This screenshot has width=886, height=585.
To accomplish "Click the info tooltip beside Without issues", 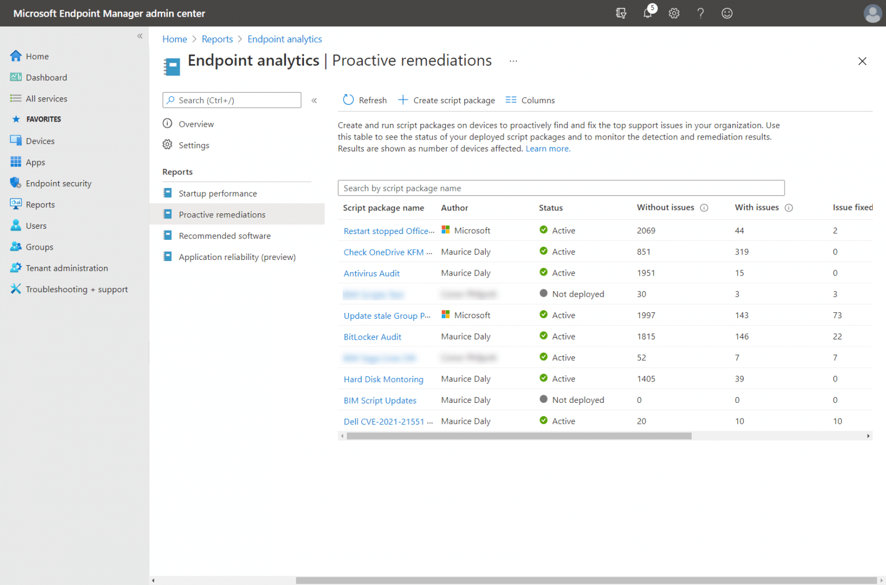I will (704, 207).
